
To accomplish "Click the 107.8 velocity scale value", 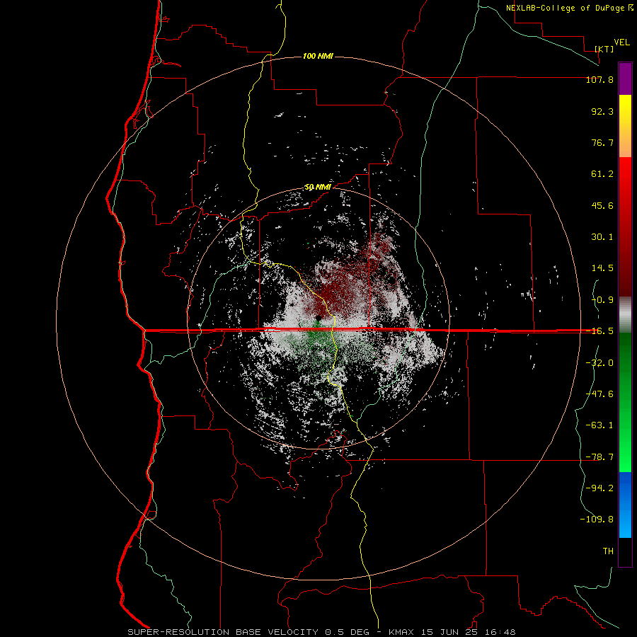I will (599, 79).
